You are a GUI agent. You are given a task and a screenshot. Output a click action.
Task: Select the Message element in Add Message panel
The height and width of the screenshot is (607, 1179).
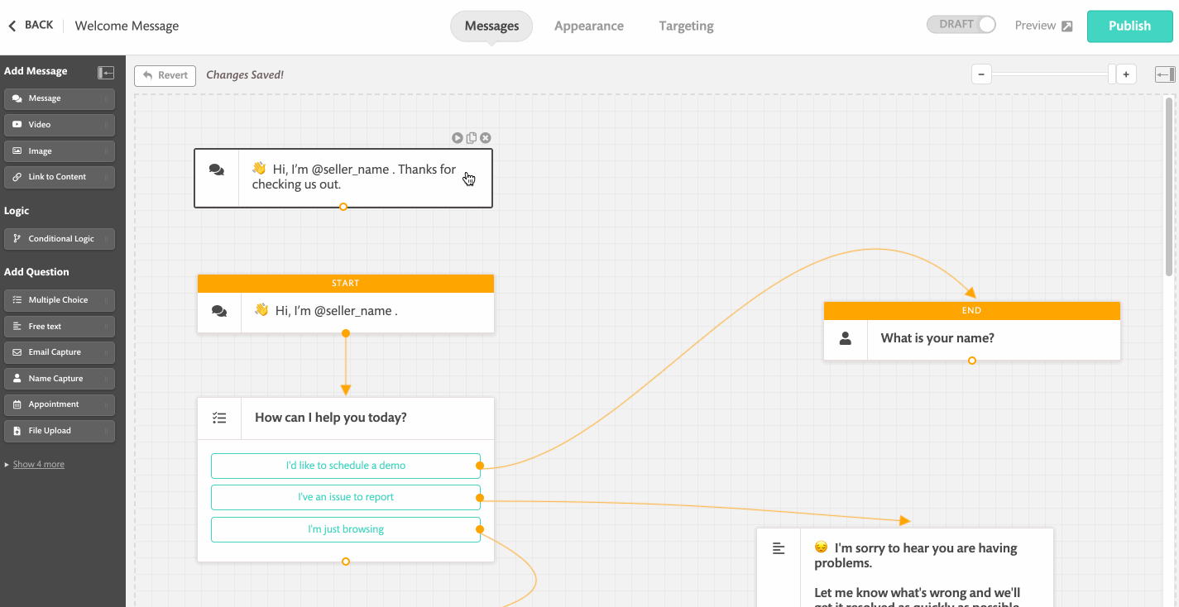coord(59,98)
